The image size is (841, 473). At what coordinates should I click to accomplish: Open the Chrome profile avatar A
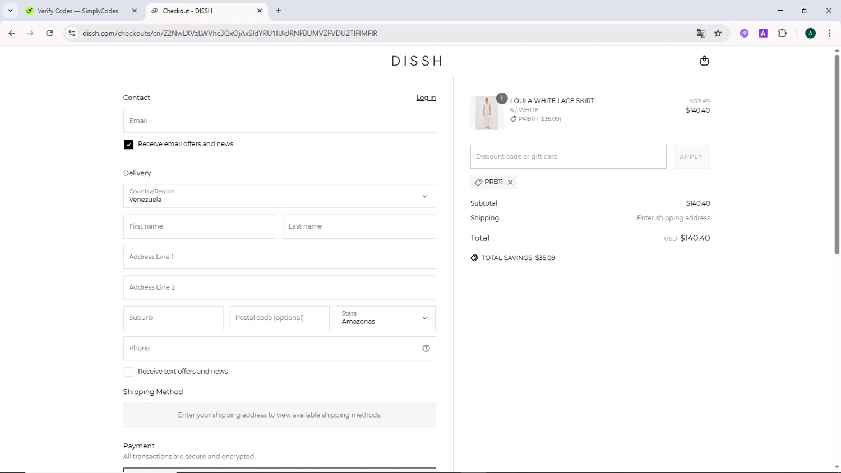coord(810,33)
